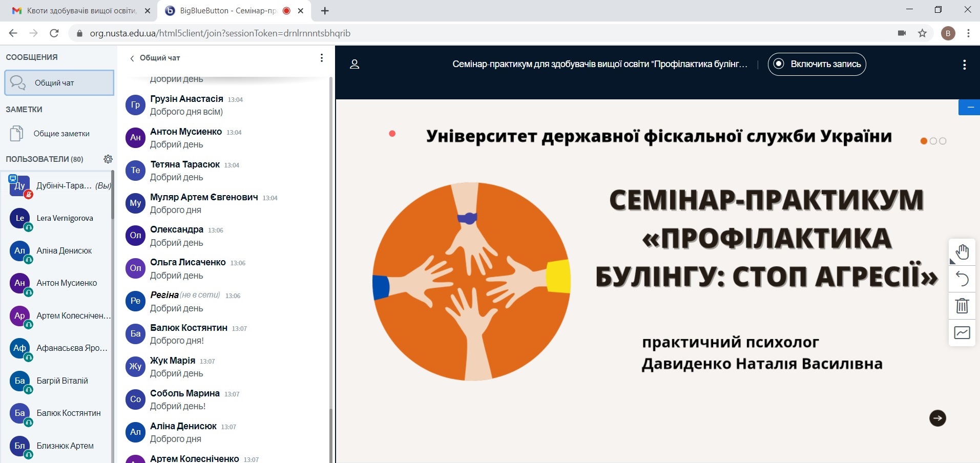Toggle multi-user whiteboard chart icon
This screenshot has width=980, height=463.
click(x=962, y=333)
